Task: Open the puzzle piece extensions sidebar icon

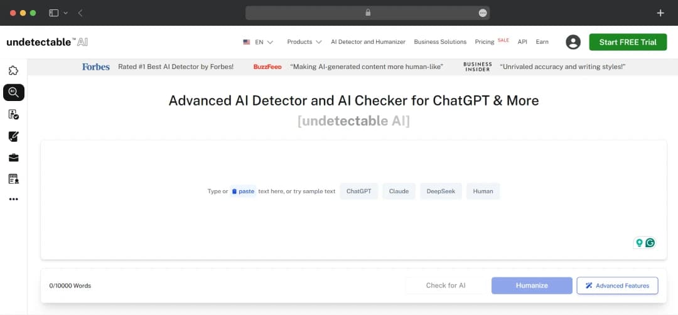Action: pos(13,70)
